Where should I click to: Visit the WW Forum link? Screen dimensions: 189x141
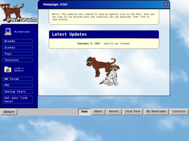tap(17, 79)
